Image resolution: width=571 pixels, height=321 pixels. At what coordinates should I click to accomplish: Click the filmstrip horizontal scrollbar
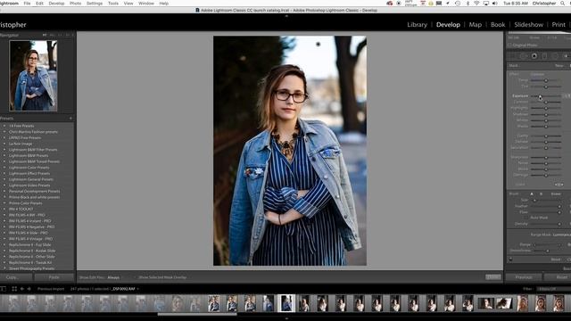[x=197, y=315]
